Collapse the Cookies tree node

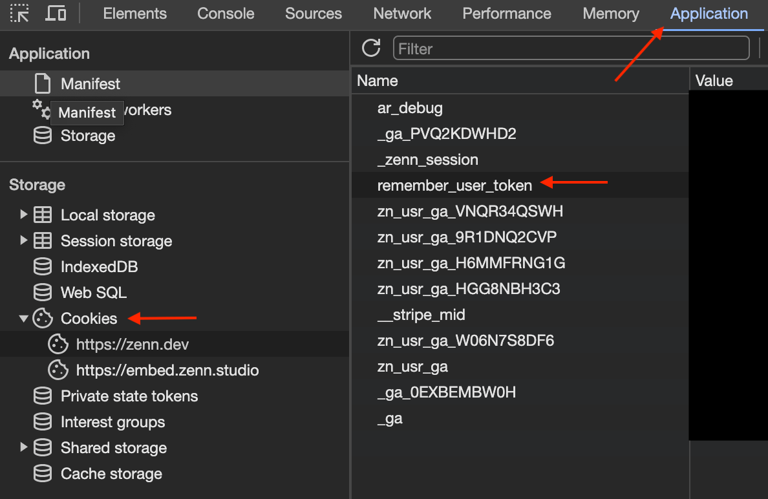pyautogui.click(x=24, y=319)
